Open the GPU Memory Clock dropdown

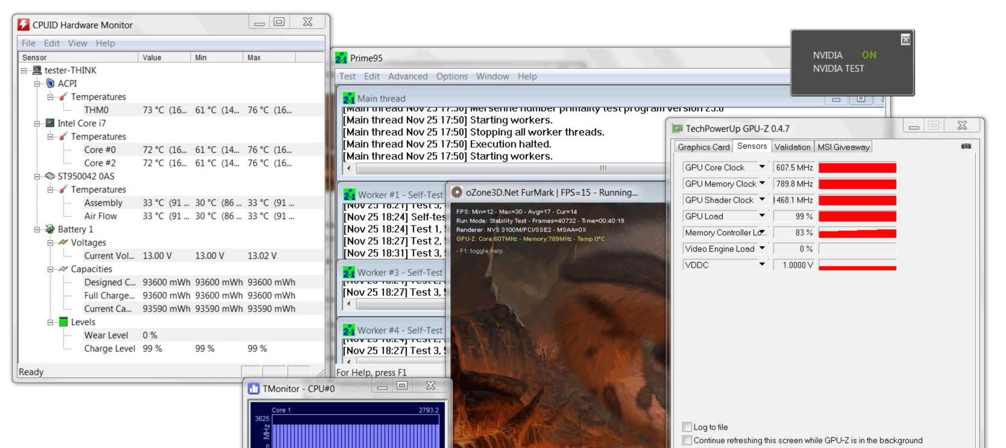tap(762, 183)
